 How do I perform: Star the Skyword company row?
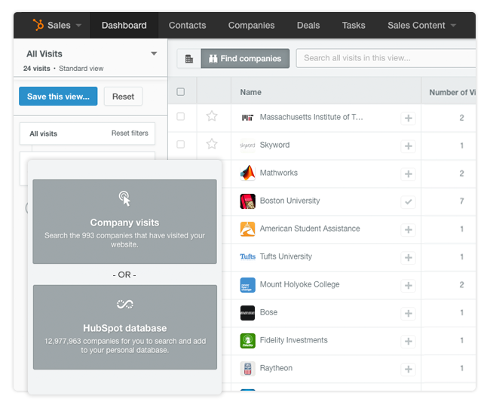click(212, 144)
